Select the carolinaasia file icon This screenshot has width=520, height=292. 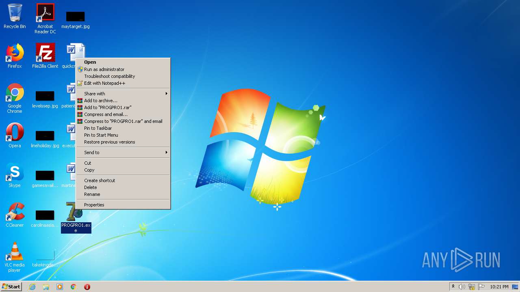pyautogui.click(x=45, y=218)
